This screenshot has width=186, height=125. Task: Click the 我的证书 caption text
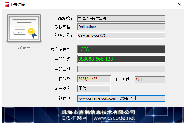[23, 47]
